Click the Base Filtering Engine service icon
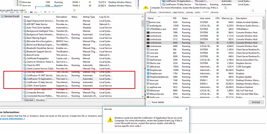267x134 pixels. click(x=25, y=38)
